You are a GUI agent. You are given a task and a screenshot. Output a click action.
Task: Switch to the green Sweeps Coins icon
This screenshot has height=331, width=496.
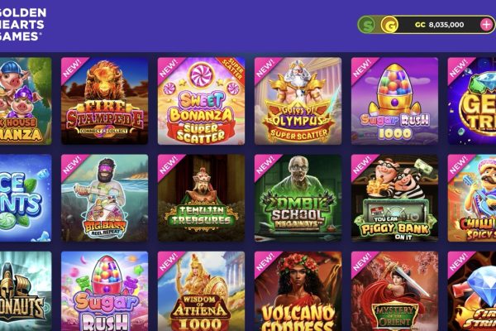pyautogui.click(x=367, y=25)
